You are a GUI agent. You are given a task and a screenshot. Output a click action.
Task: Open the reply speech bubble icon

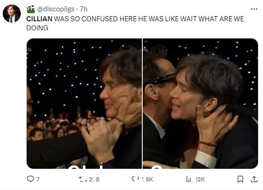[x=30, y=179]
